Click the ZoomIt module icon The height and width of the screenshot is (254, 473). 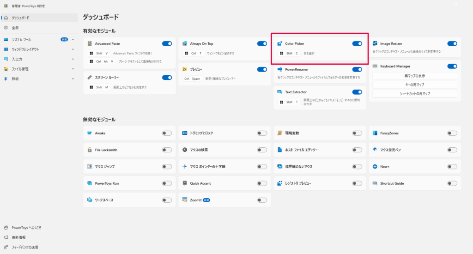(185, 200)
